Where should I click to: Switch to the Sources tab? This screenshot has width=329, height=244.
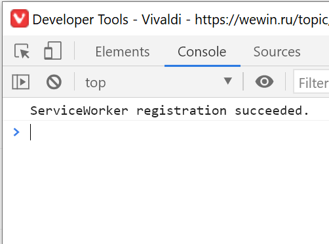(x=277, y=52)
